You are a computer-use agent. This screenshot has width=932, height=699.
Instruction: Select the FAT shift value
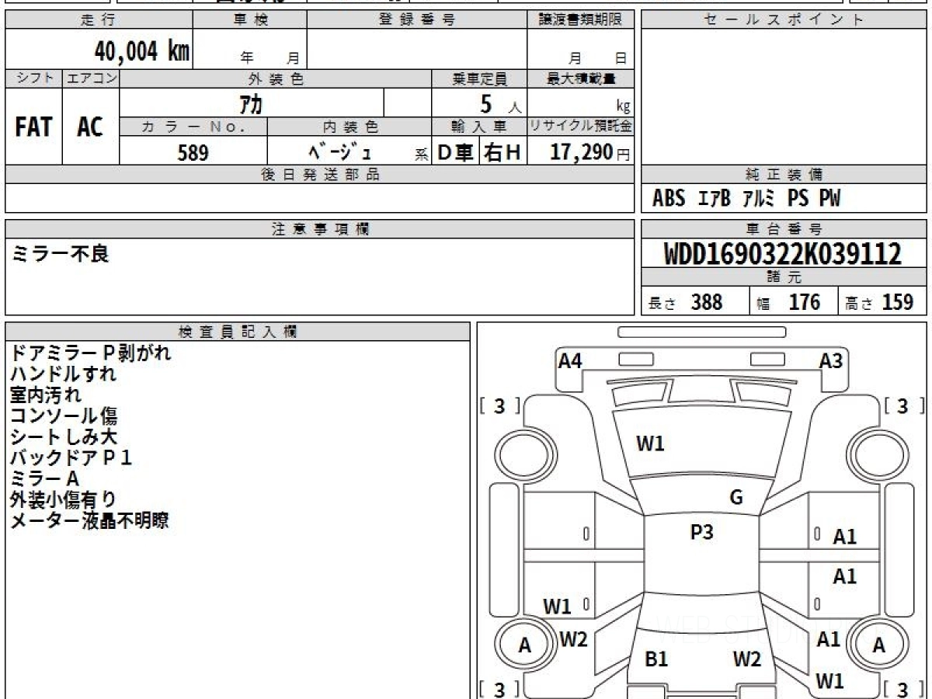coord(33,127)
